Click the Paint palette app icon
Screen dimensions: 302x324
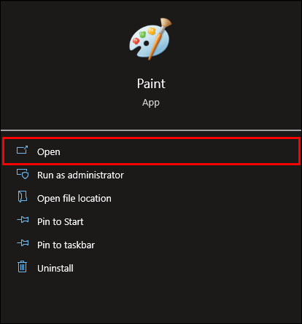point(150,39)
